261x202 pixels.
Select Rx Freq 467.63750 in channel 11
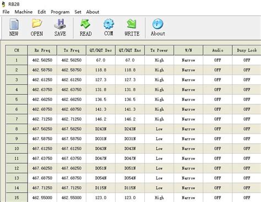click(x=42, y=158)
